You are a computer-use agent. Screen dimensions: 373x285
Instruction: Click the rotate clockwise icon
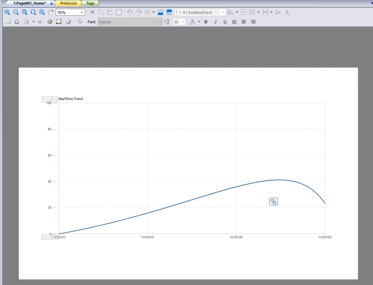[x=139, y=12]
